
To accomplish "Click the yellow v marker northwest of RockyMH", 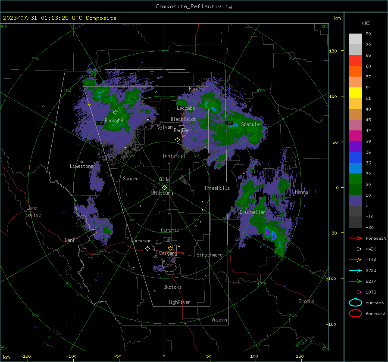I will [90, 105].
